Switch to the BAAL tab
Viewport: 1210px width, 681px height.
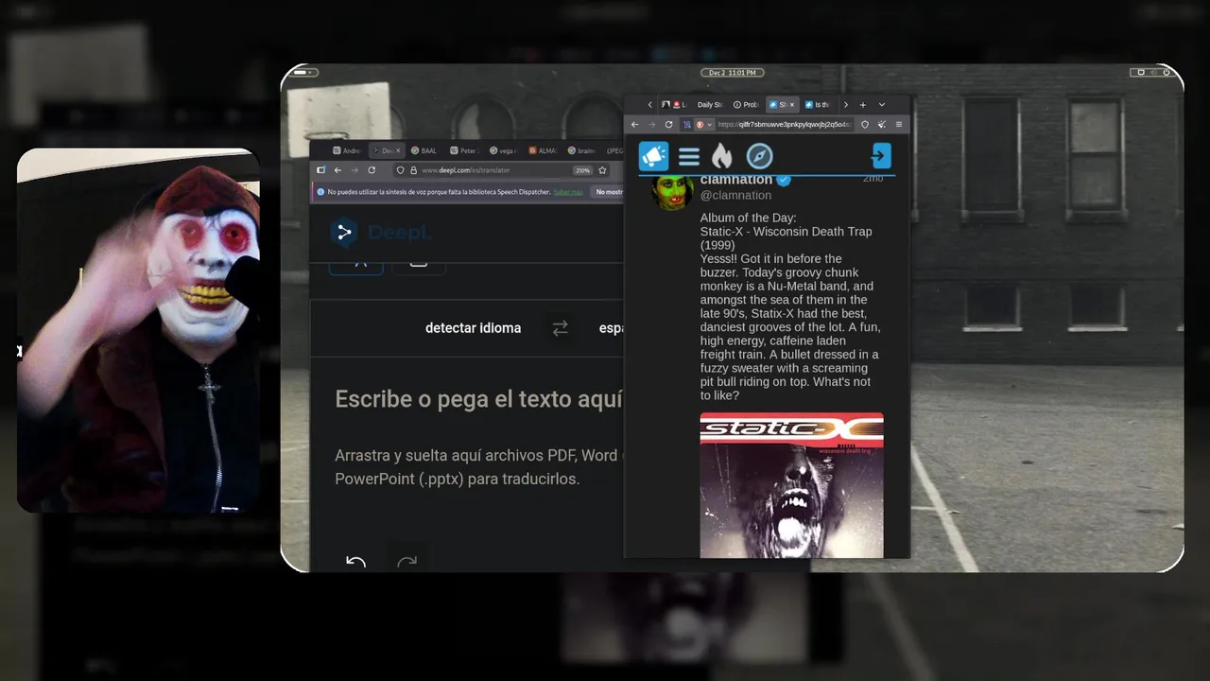[424, 150]
